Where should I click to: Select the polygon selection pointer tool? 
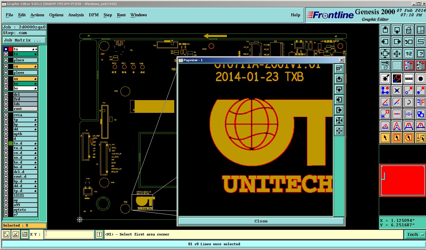(x=409, y=137)
